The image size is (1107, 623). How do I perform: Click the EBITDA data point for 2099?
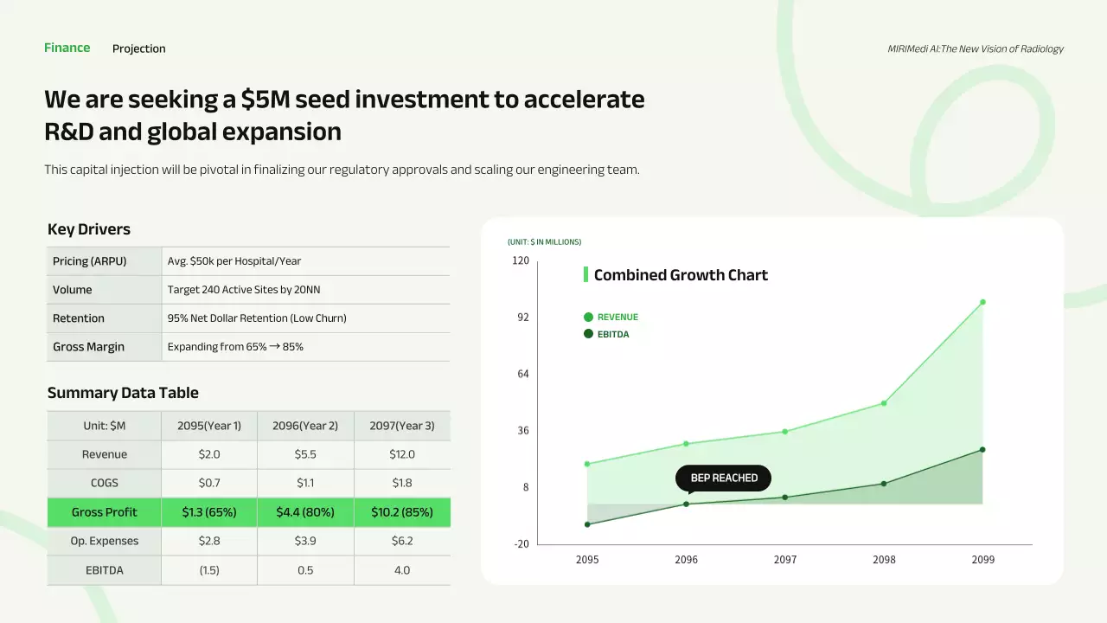click(982, 449)
